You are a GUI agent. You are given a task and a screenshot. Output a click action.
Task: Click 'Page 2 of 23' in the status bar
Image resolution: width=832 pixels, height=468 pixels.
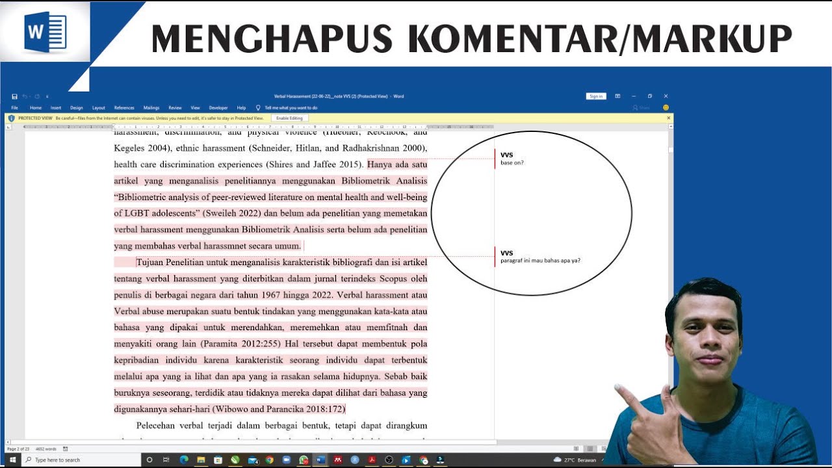tap(18, 448)
